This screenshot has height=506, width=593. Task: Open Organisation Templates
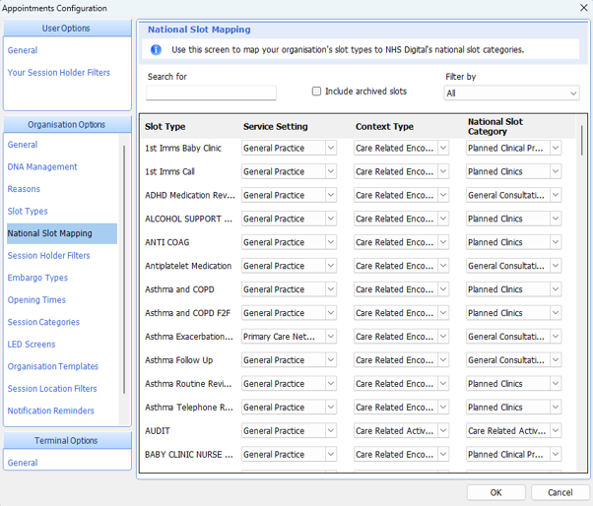(x=53, y=366)
